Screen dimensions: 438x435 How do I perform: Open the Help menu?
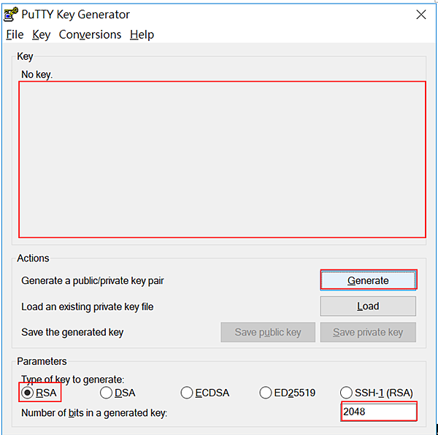coord(142,35)
